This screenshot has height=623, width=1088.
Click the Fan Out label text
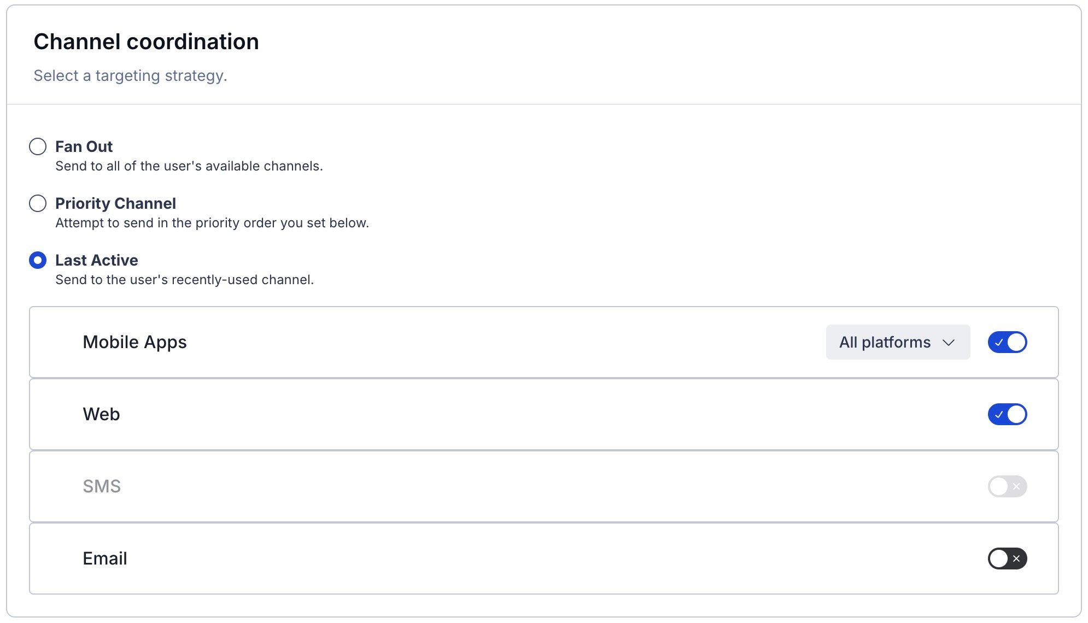pos(84,146)
